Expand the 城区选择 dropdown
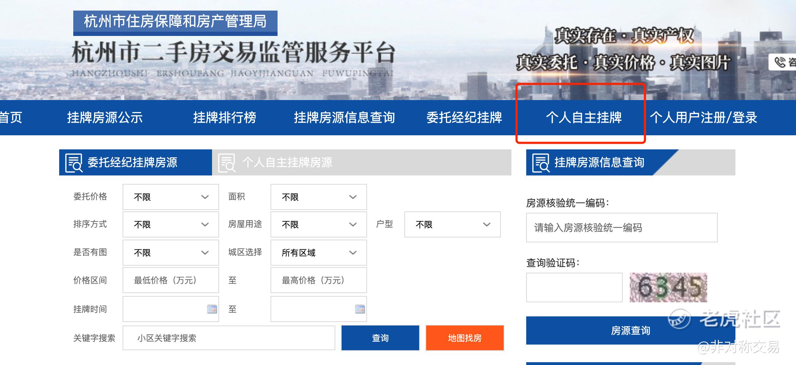This screenshot has height=365, width=796. pyautogui.click(x=319, y=253)
